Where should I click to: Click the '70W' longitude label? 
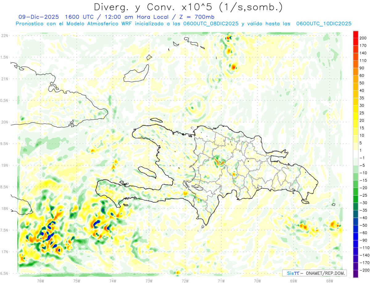[257, 281]
